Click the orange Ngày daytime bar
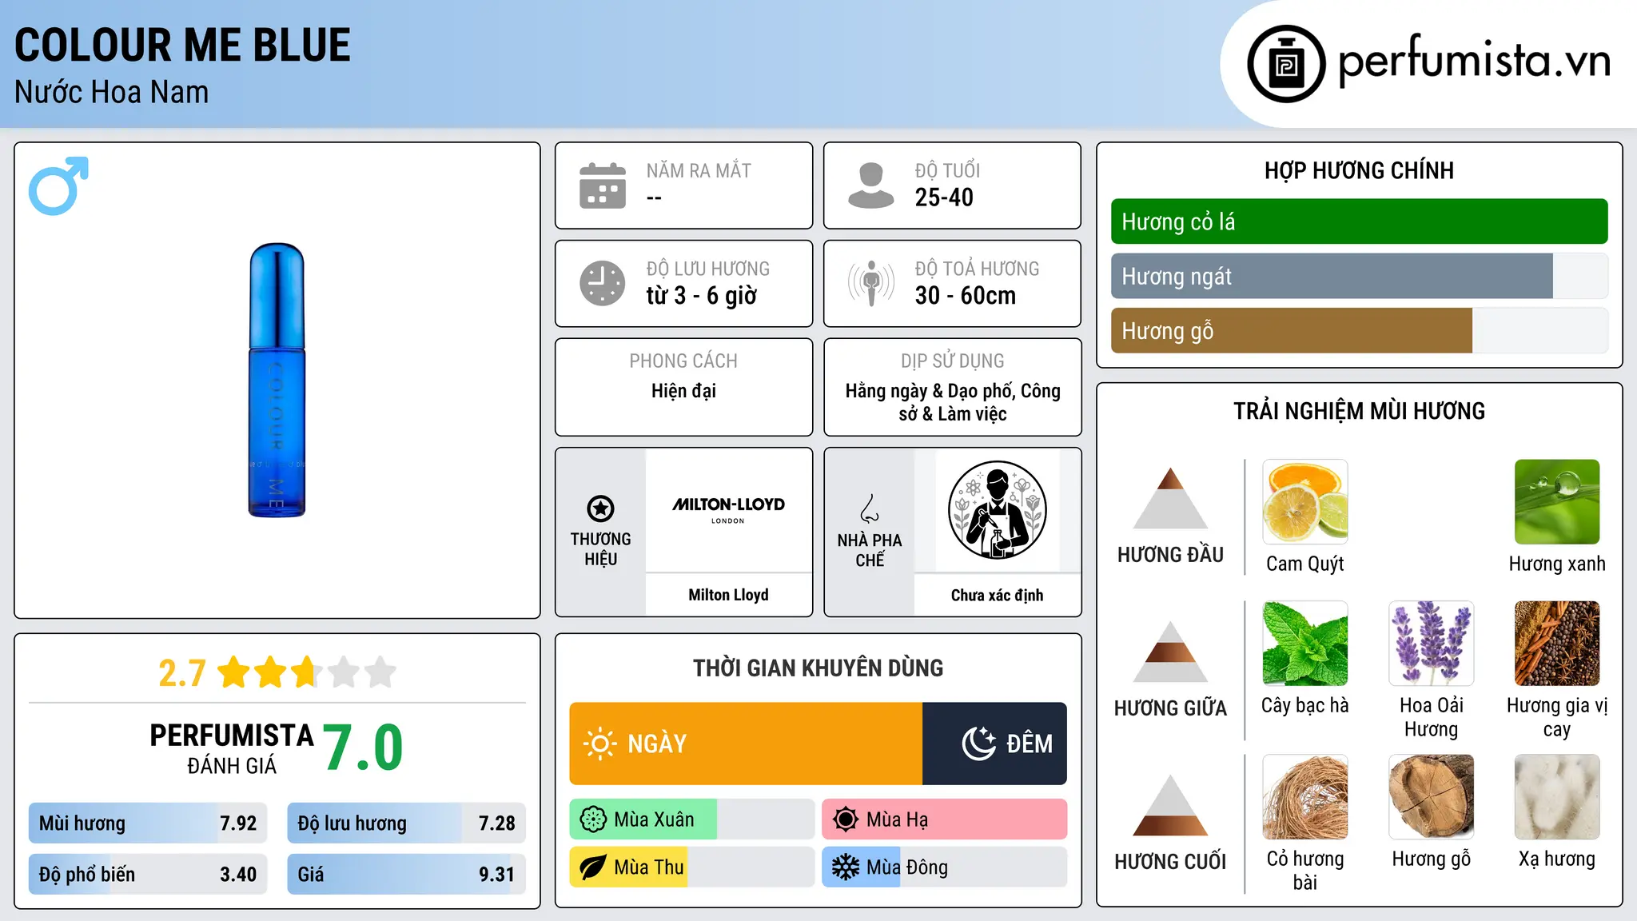Viewport: 1637px width, 921px height. point(746,744)
